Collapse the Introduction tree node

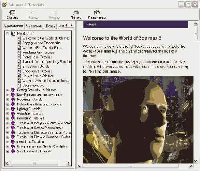pyautogui.click(x=7, y=34)
